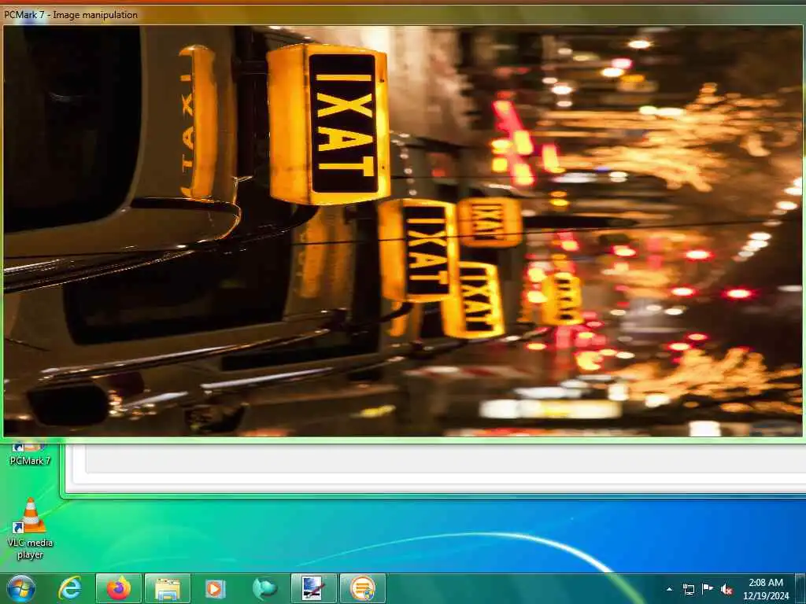
Task: Select the VLC media player desktop shortcut
Action: click(x=31, y=529)
